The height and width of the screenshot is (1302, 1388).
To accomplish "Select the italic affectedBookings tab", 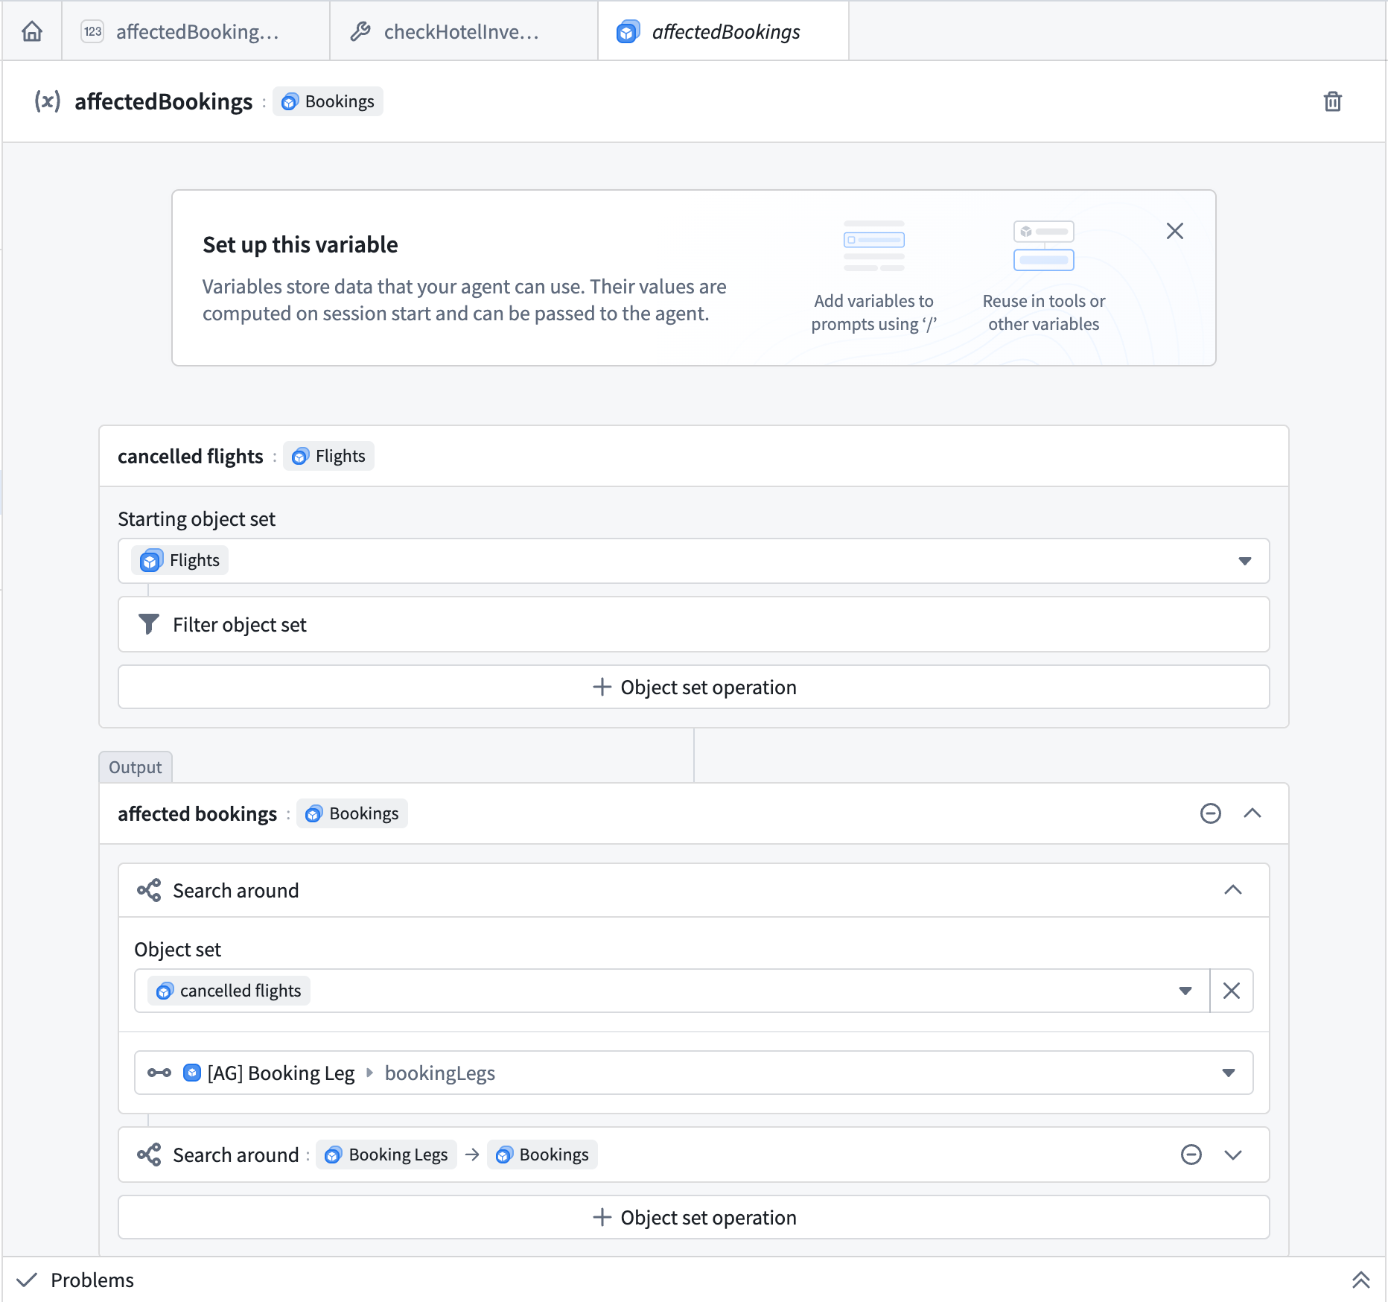I will (x=723, y=31).
